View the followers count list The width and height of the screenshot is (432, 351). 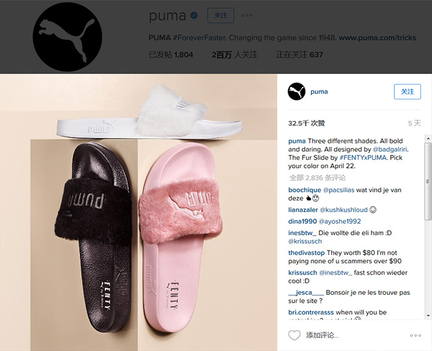pyautogui.click(x=235, y=54)
